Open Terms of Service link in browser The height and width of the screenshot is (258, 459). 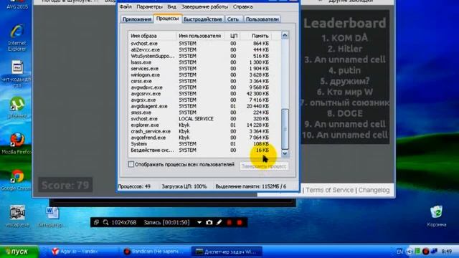(330, 190)
